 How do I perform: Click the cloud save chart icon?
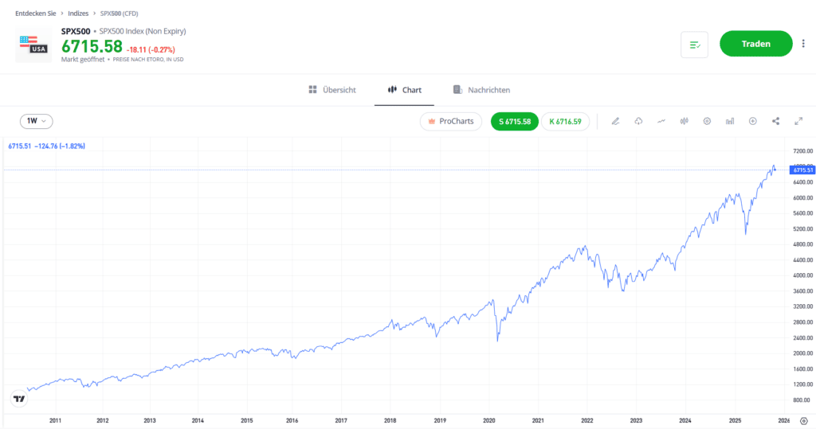638,122
